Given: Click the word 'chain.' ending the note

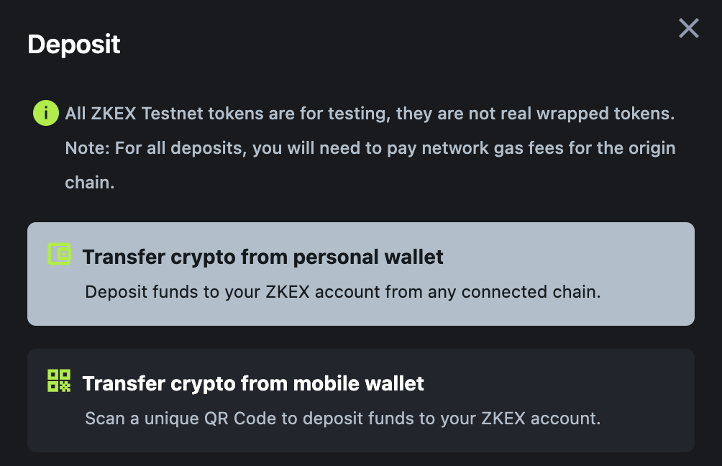Looking at the screenshot, I should [x=90, y=183].
